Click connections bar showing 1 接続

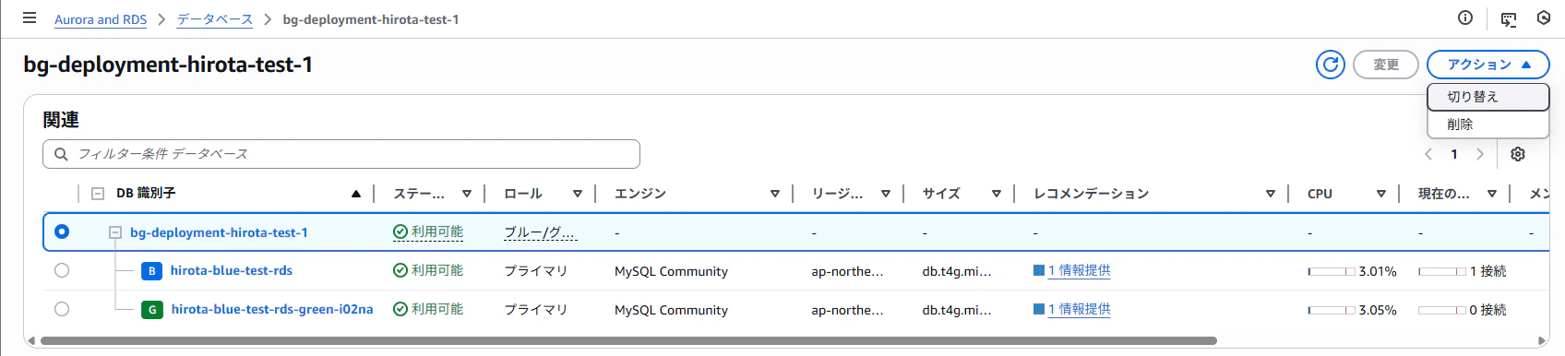(x=1442, y=271)
